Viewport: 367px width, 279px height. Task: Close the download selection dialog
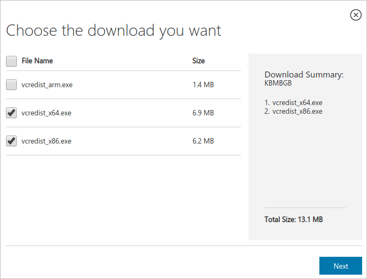point(356,15)
